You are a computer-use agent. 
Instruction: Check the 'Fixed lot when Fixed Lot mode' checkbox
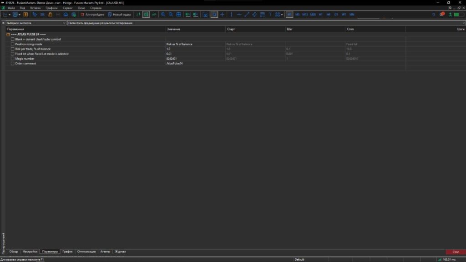pos(12,54)
